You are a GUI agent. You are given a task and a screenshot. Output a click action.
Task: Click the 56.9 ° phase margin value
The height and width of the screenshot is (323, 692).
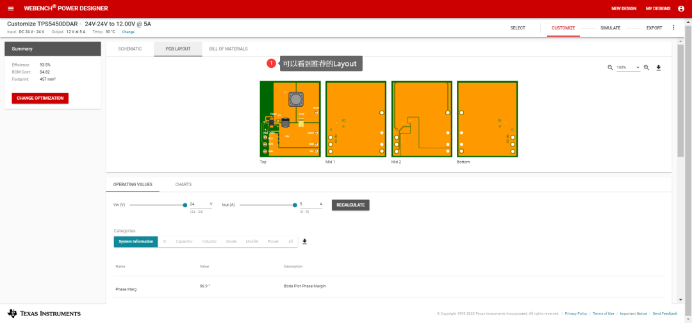(x=205, y=286)
